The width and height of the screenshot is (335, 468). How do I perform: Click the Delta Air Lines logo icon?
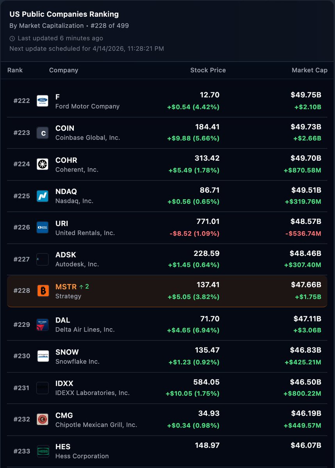[x=43, y=325]
